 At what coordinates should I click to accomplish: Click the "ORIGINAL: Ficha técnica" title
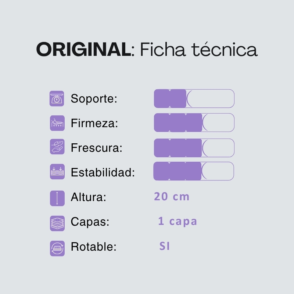pyautogui.click(x=147, y=50)
